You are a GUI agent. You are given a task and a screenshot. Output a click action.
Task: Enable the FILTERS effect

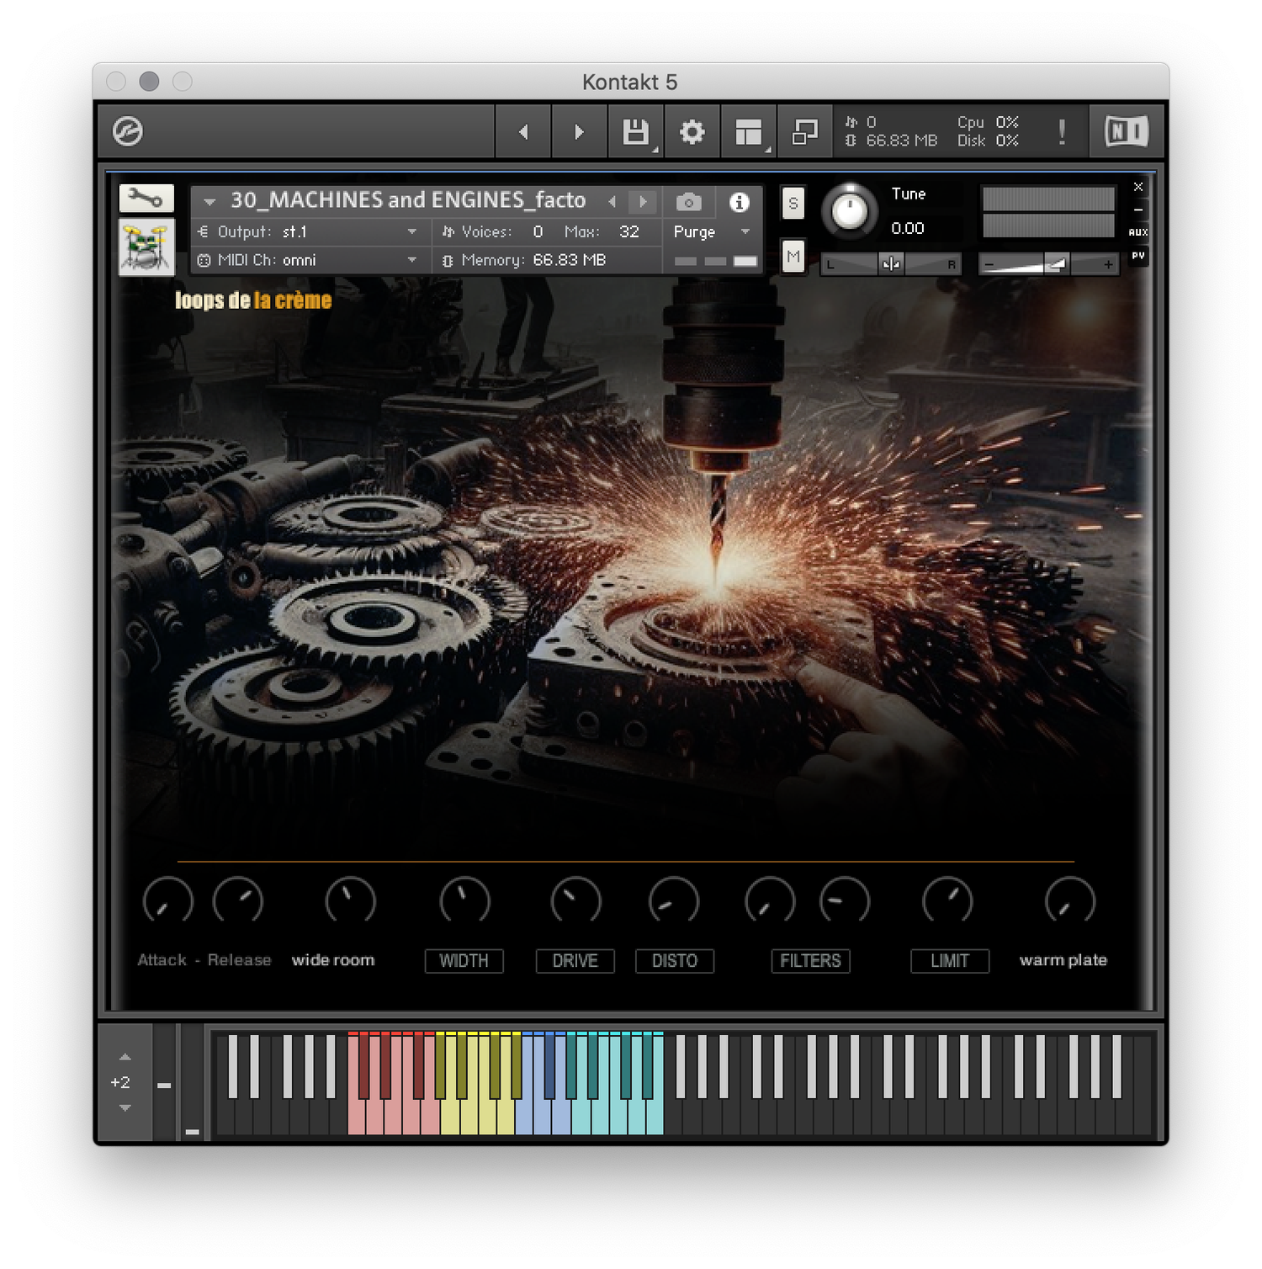point(809,961)
